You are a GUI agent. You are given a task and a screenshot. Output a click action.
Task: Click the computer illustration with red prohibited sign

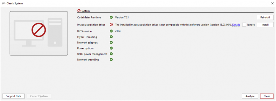tap(39, 33)
